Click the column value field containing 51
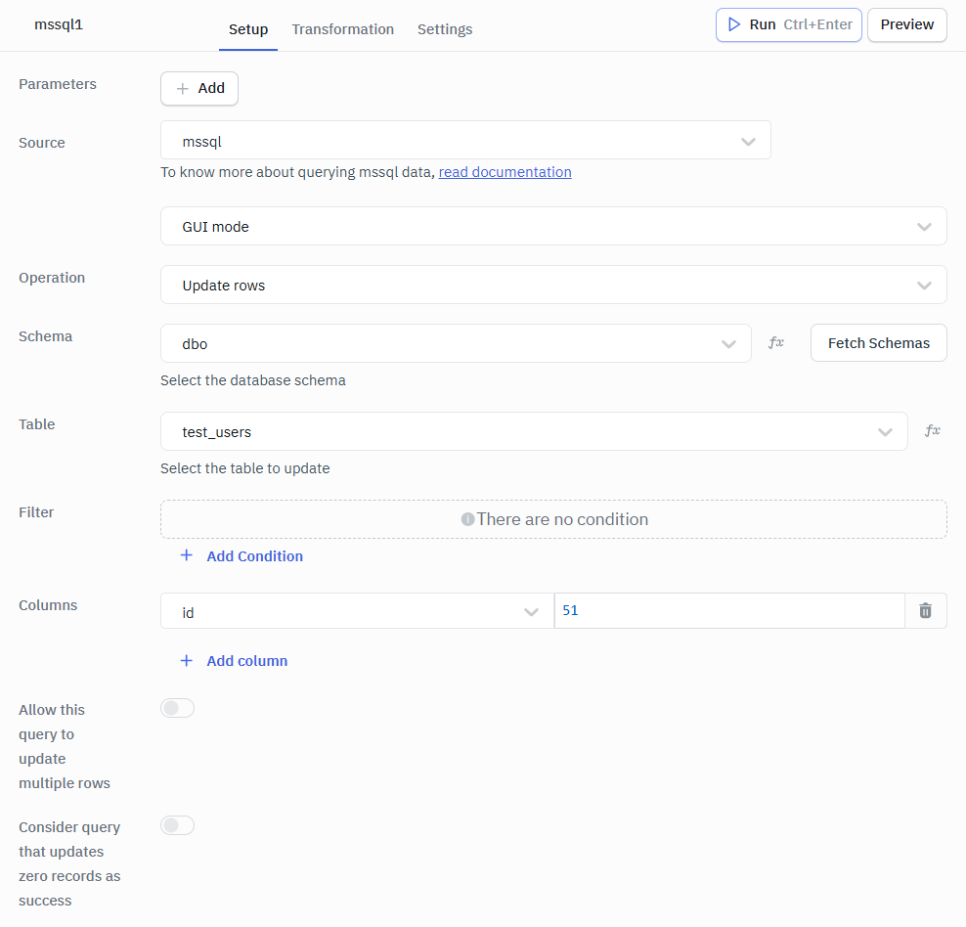The width and height of the screenshot is (966, 927). pos(729,611)
